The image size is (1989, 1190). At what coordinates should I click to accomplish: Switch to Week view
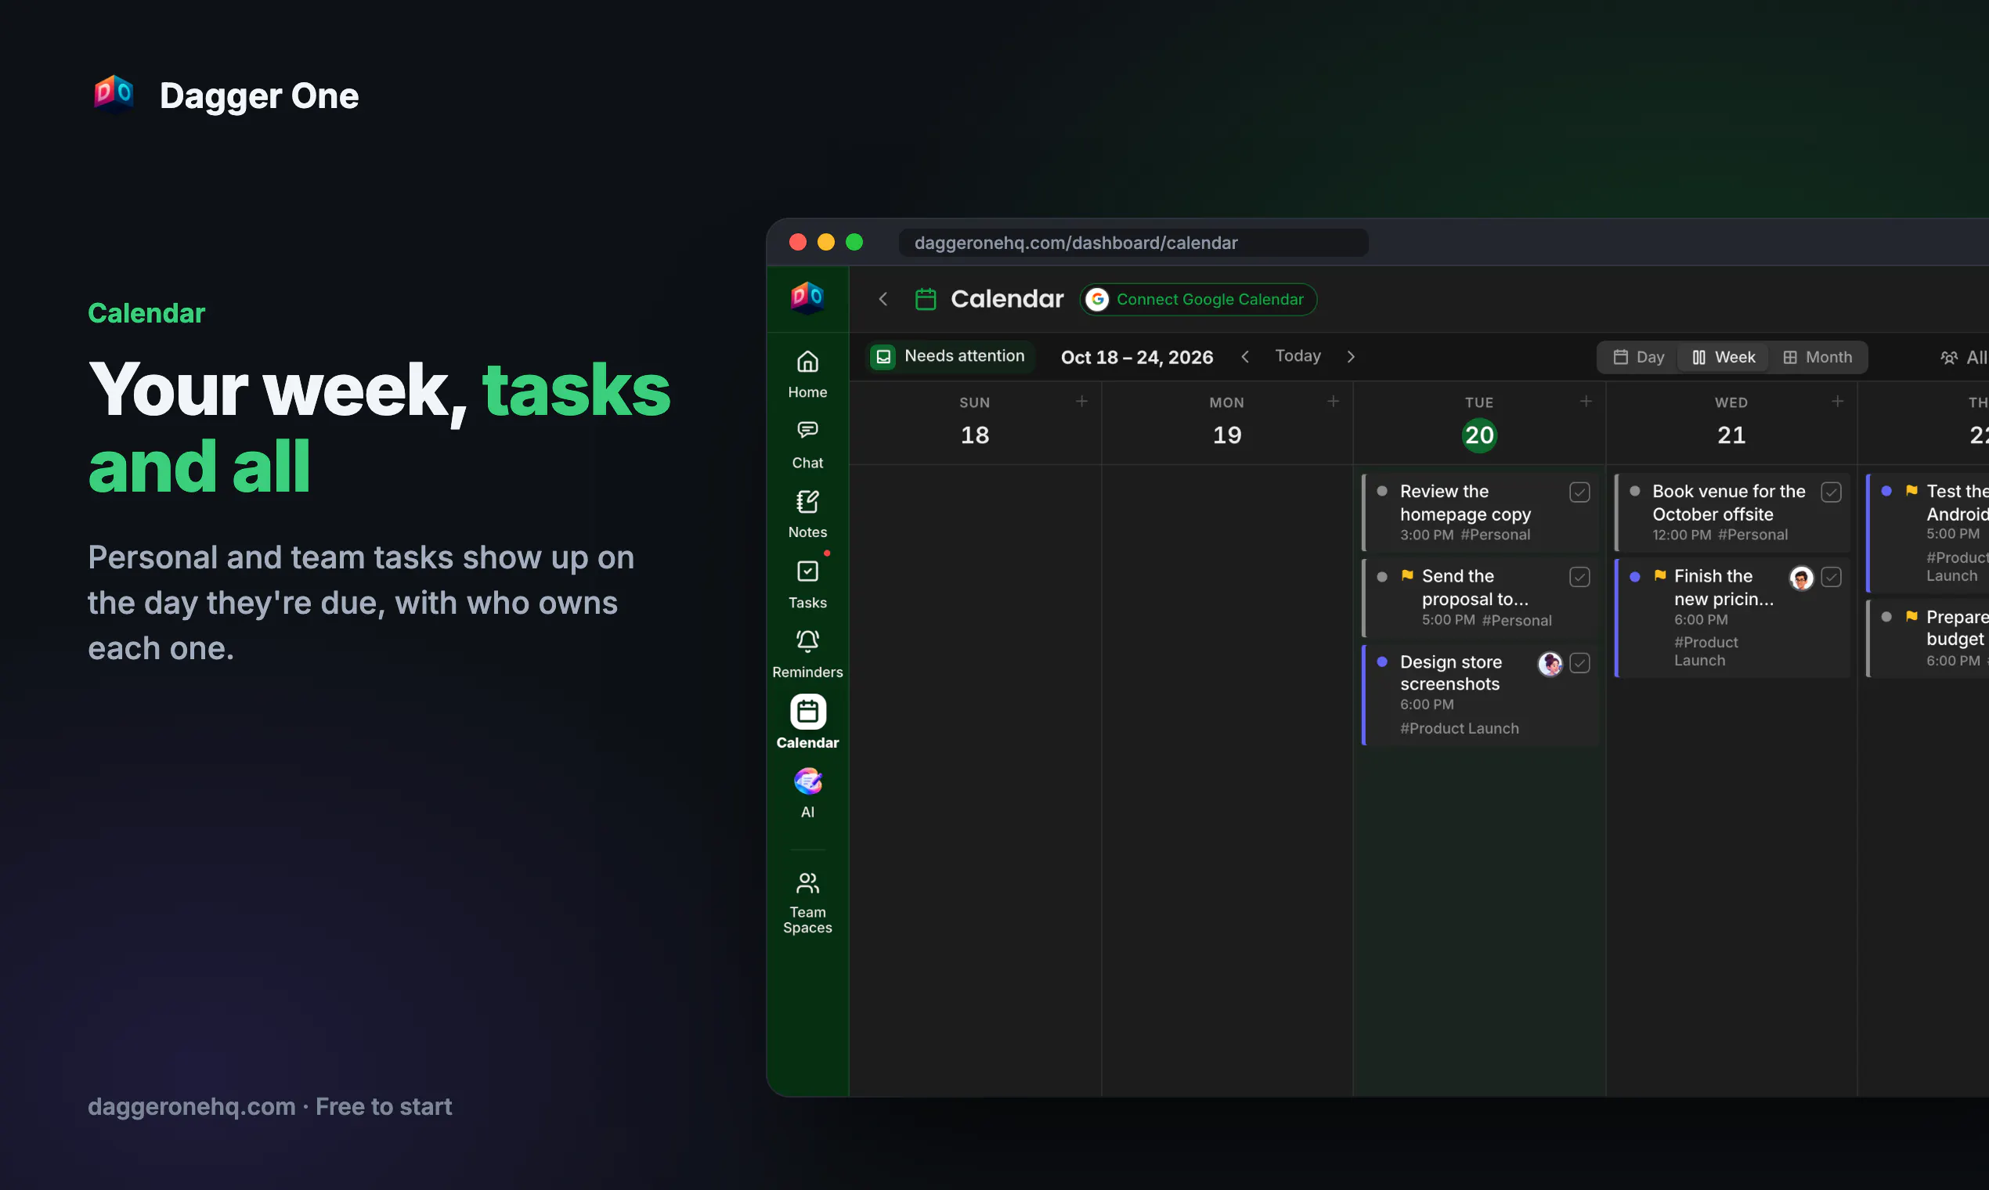[1724, 358]
